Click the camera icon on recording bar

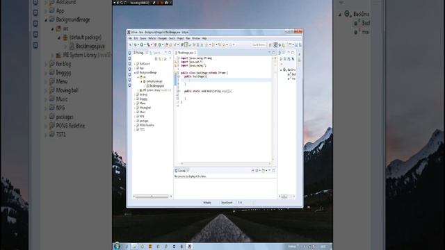pos(166,3)
